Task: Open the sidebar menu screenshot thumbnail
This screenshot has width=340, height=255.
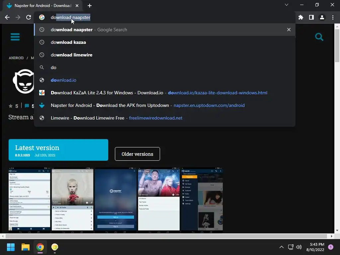Action: coord(202,200)
